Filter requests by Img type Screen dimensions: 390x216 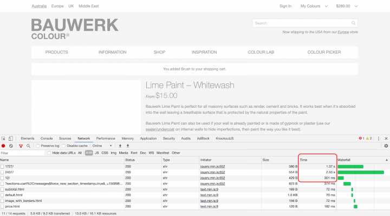pyautogui.click(x=113, y=153)
